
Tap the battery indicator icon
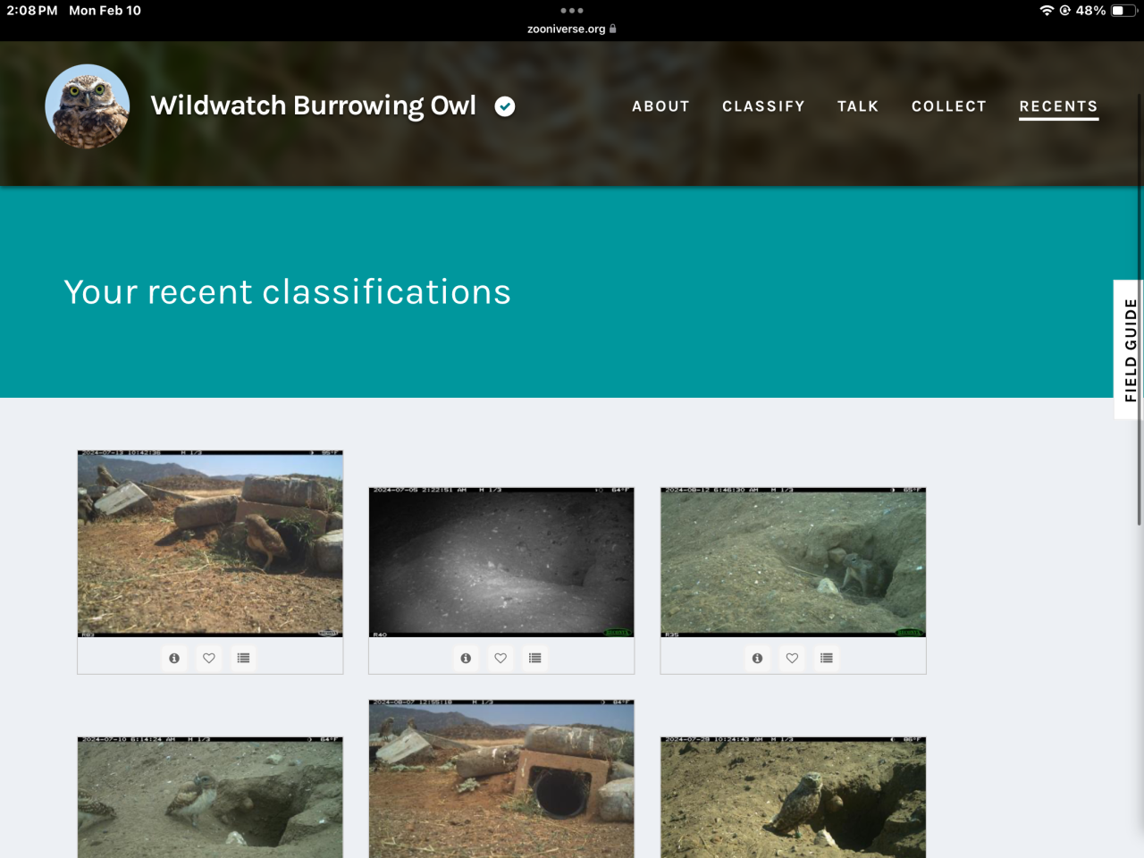1123,11
